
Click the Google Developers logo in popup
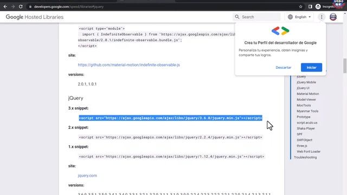[x=280, y=31]
